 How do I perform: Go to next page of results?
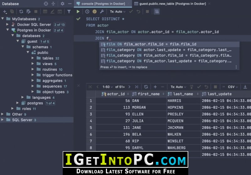tap(129, 87)
